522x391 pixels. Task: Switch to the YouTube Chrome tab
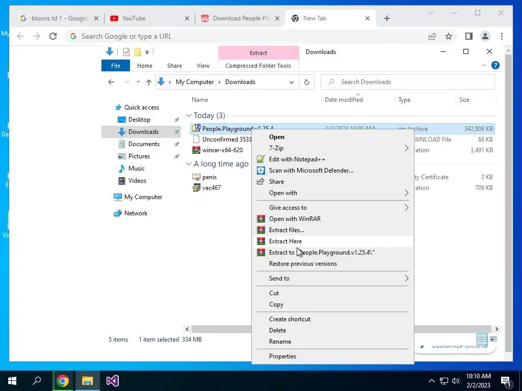tap(149, 18)
